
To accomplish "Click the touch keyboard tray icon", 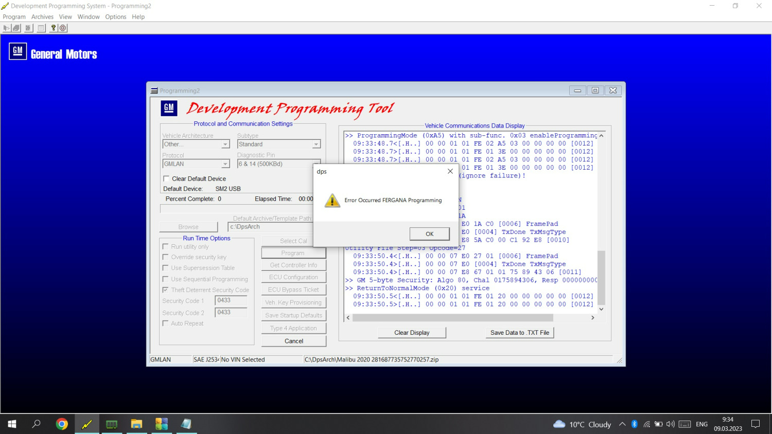I will pyautogui.click(x=685, y=424).
